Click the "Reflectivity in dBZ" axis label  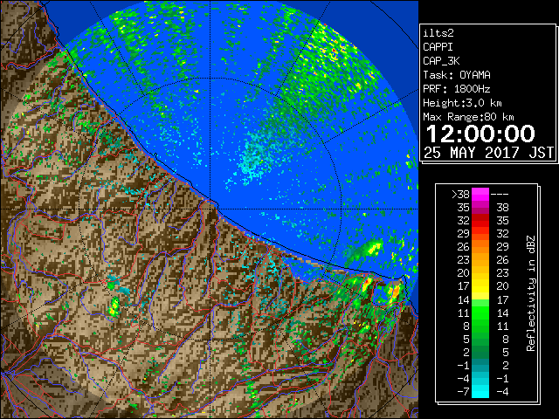tap(531, 293)
